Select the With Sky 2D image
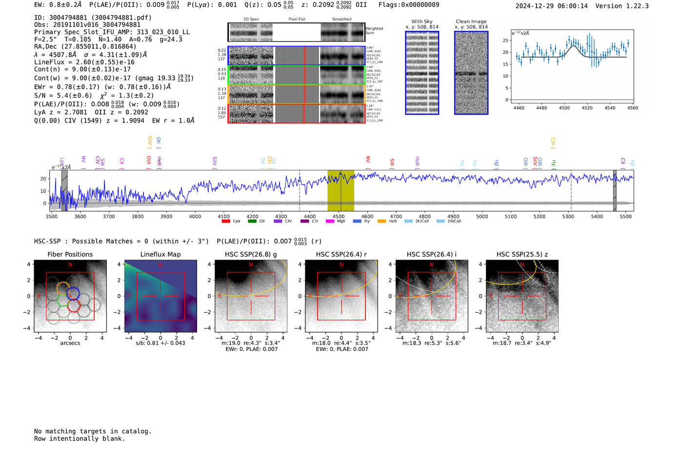The image size is (683, 465). (x=422, y=73)
